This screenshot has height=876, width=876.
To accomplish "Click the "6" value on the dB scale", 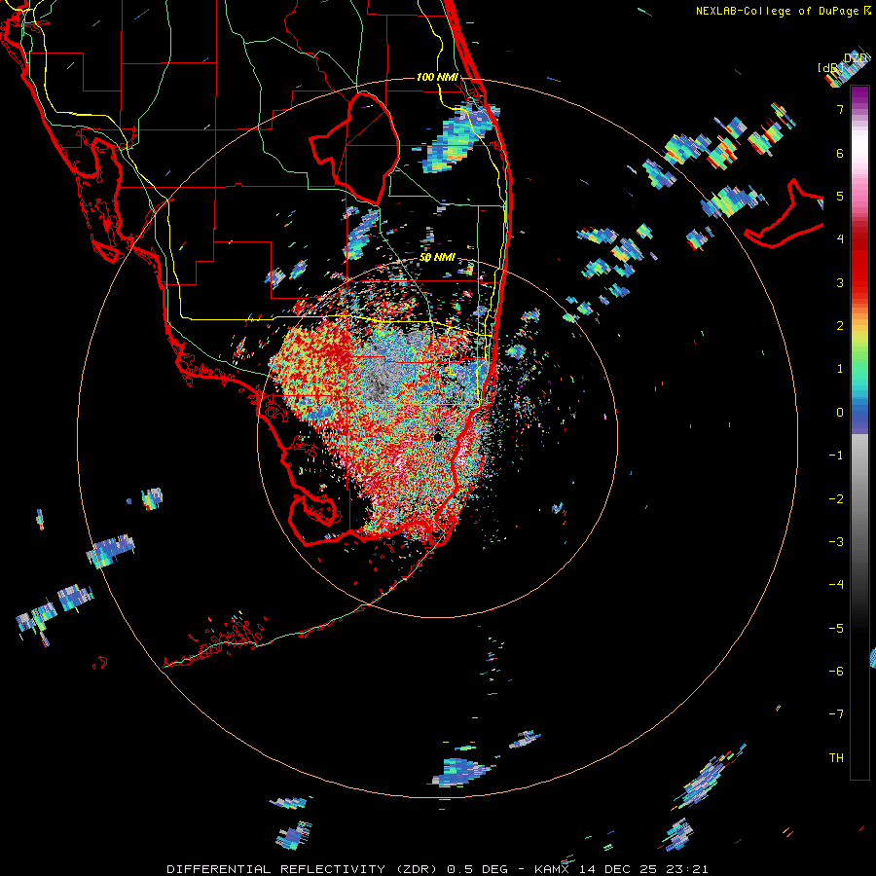I will [x=840, y=153].
